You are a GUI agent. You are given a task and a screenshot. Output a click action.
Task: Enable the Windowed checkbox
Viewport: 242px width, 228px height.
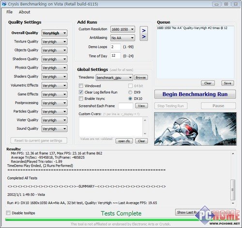coord(81,86)
